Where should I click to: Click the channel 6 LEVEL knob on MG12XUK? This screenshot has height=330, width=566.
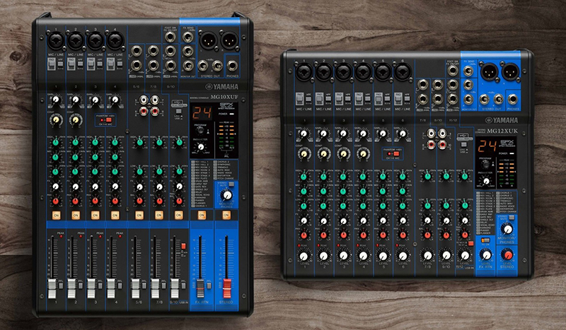(x=403, y=256)
